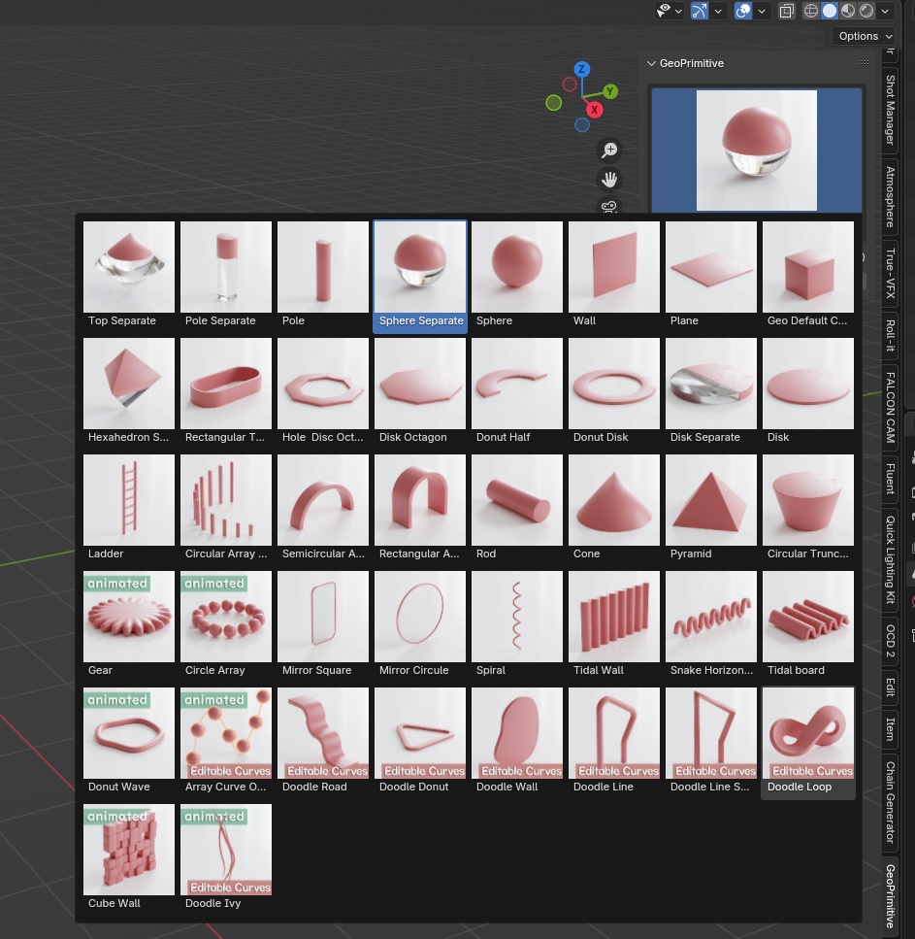The image size is (915, 939).
Task: Click the negative X red circle on gizmo
Action: click(570, 84)
